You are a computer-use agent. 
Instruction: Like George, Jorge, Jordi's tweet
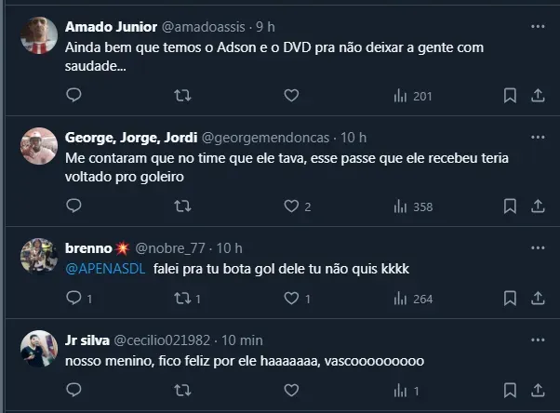pyautogui.click(x=291, y=206)
